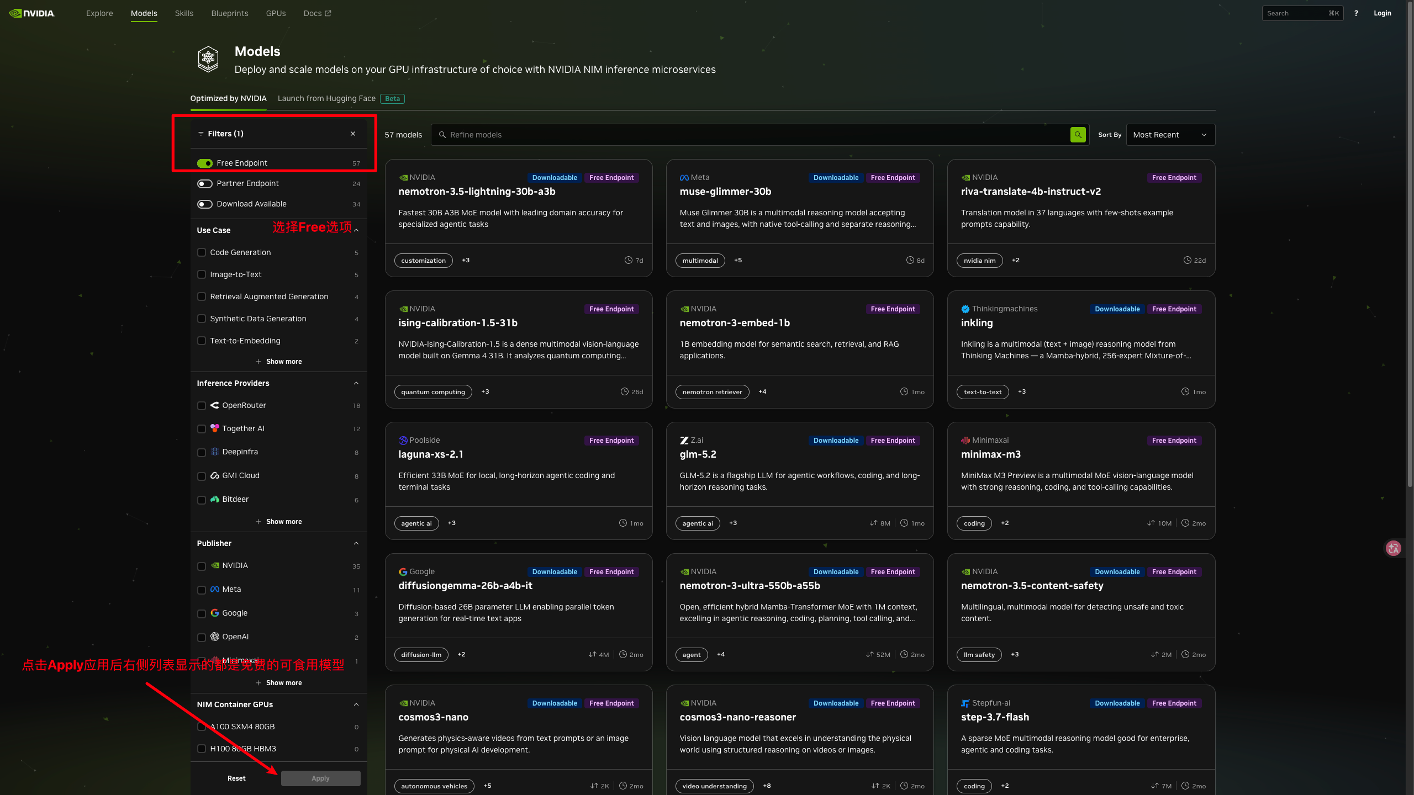Image resolution: width=1414 pixels, height=795 pixels.
Task: Click the Z.ai logo on glm-5.2 card
Action: [x=684, y=441]
